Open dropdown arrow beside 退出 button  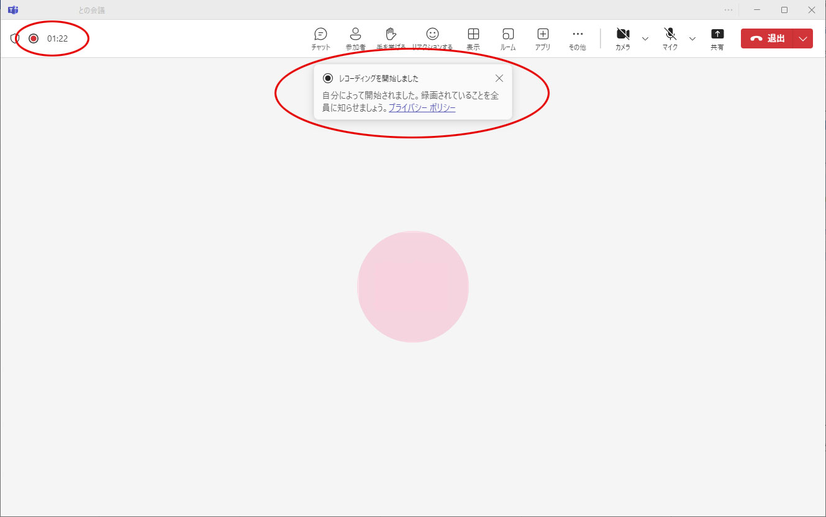point(803,38)
